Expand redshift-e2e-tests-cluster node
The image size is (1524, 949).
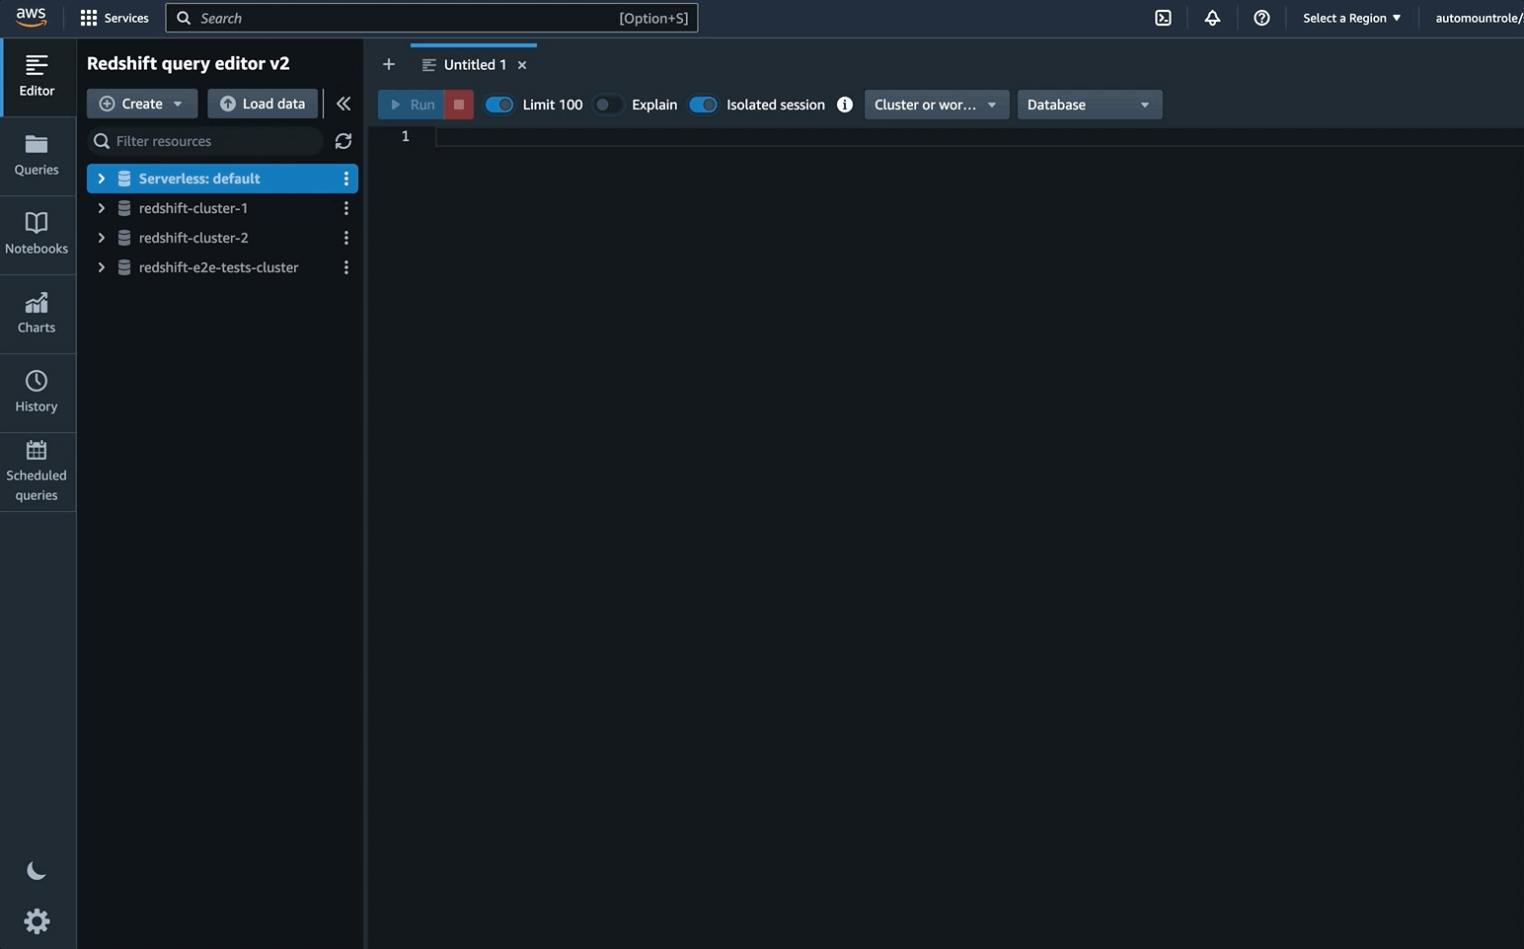[101, 267]
